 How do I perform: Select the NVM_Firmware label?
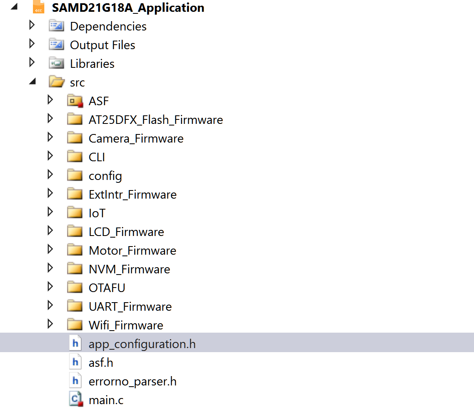129,269
